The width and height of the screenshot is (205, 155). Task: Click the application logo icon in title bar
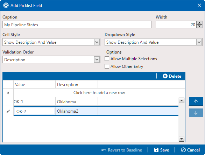click(6, 6)
